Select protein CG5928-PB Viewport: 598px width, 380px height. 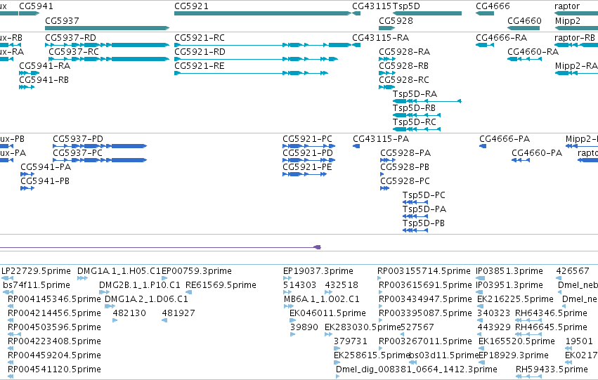(x=382, y=174)
